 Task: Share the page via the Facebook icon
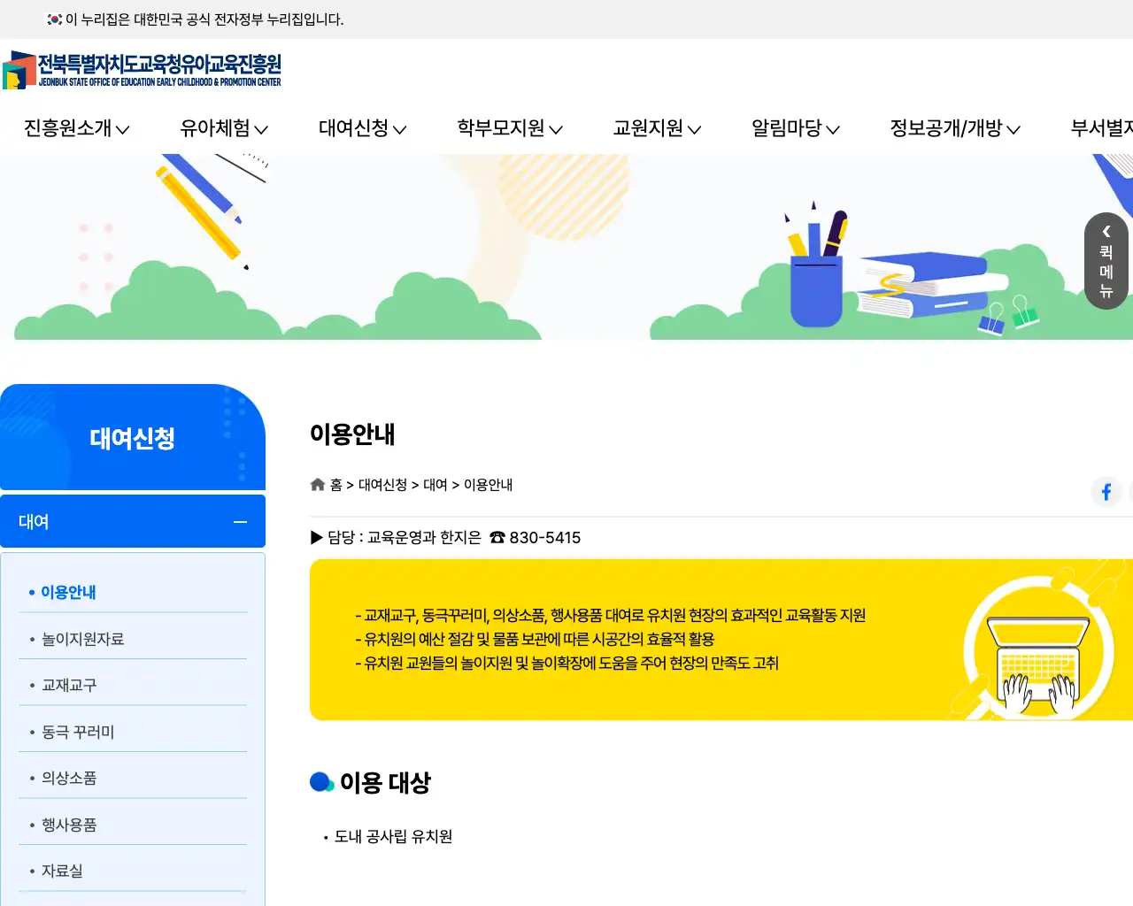[x=1106, y=492]
